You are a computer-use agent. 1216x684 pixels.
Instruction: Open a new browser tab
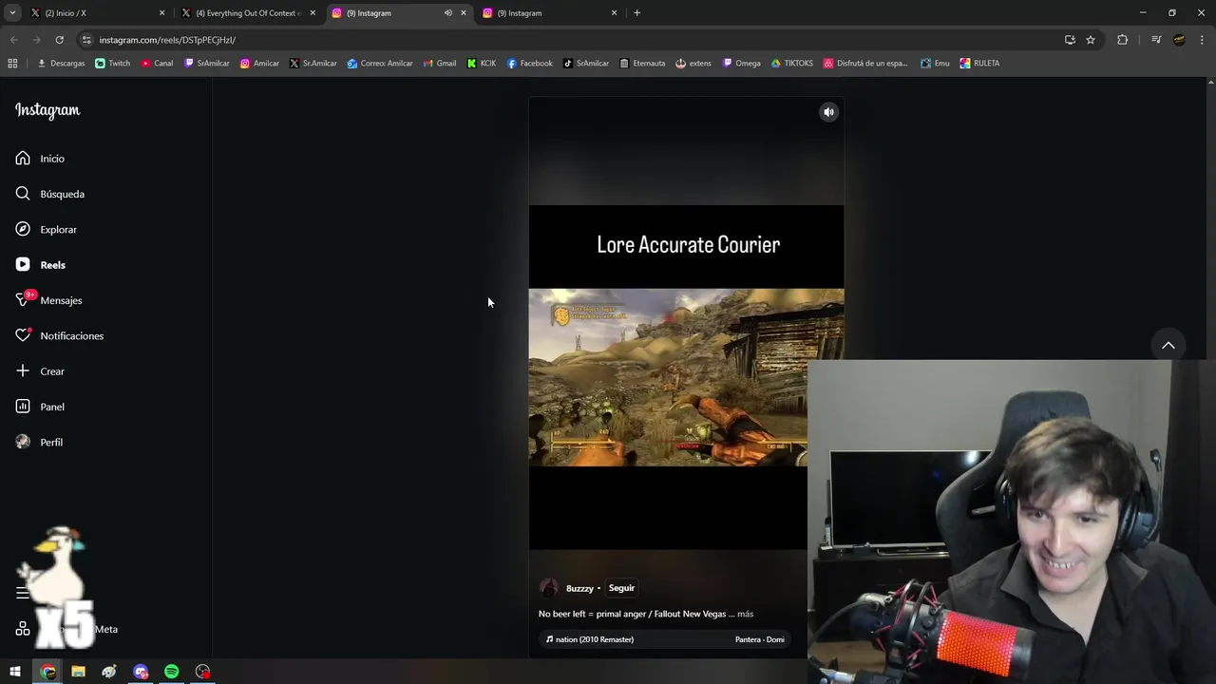click(636, 13)
